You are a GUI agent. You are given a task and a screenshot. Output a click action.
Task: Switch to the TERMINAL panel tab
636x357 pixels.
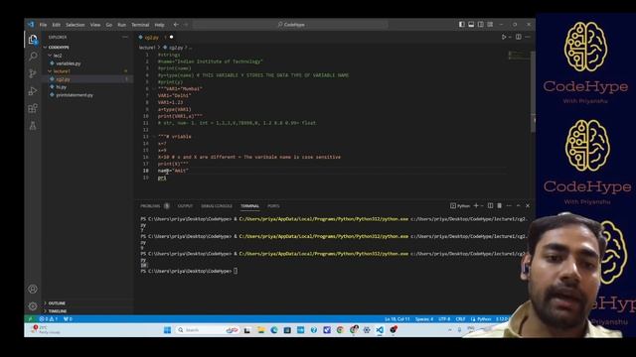click(x=249, y=206)
